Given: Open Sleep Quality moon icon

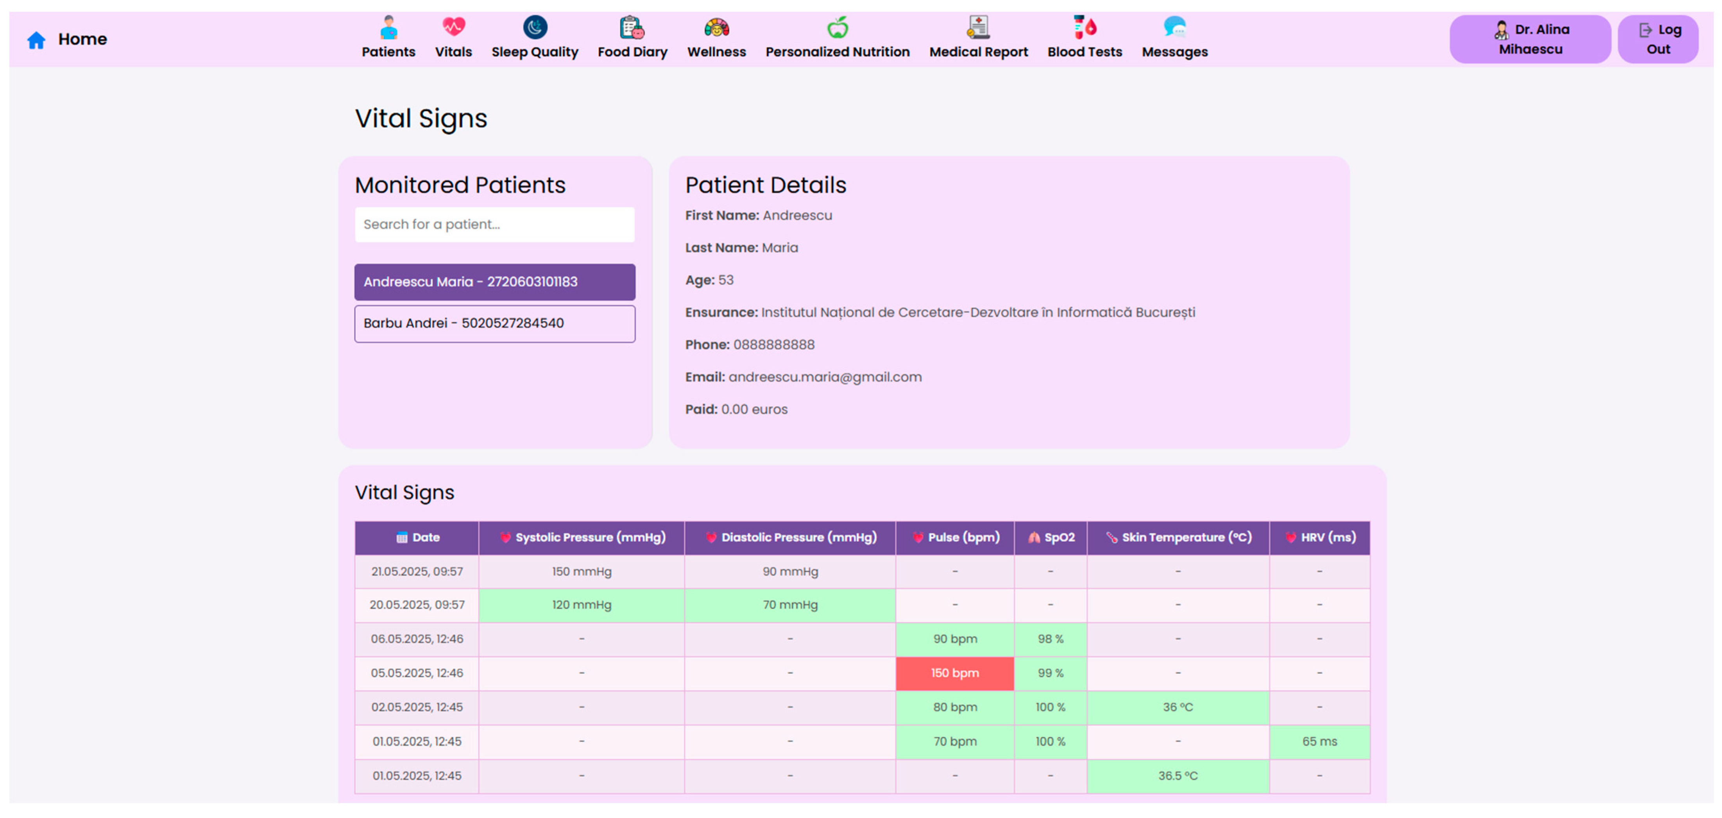Looking at the screenshot, I should (x=535, y=27).
